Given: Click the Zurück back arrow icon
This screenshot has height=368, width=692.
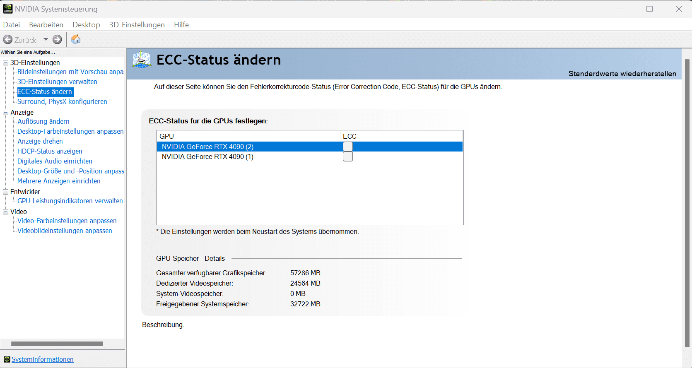Looking at the screenshot, I should point(8,40).
